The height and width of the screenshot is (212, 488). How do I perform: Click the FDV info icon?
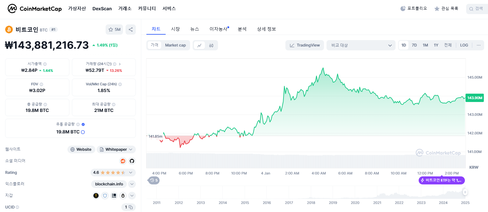(41, 84)
